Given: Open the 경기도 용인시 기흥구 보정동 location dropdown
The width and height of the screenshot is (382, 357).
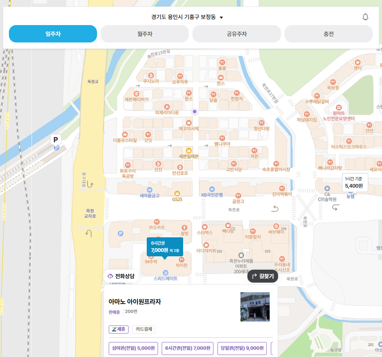Looking at the screenshot, I should [x=187, y=17].
